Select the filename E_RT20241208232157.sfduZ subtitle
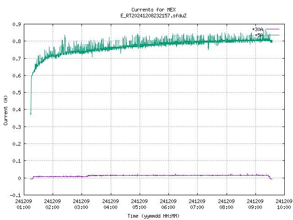 point(153,16)
